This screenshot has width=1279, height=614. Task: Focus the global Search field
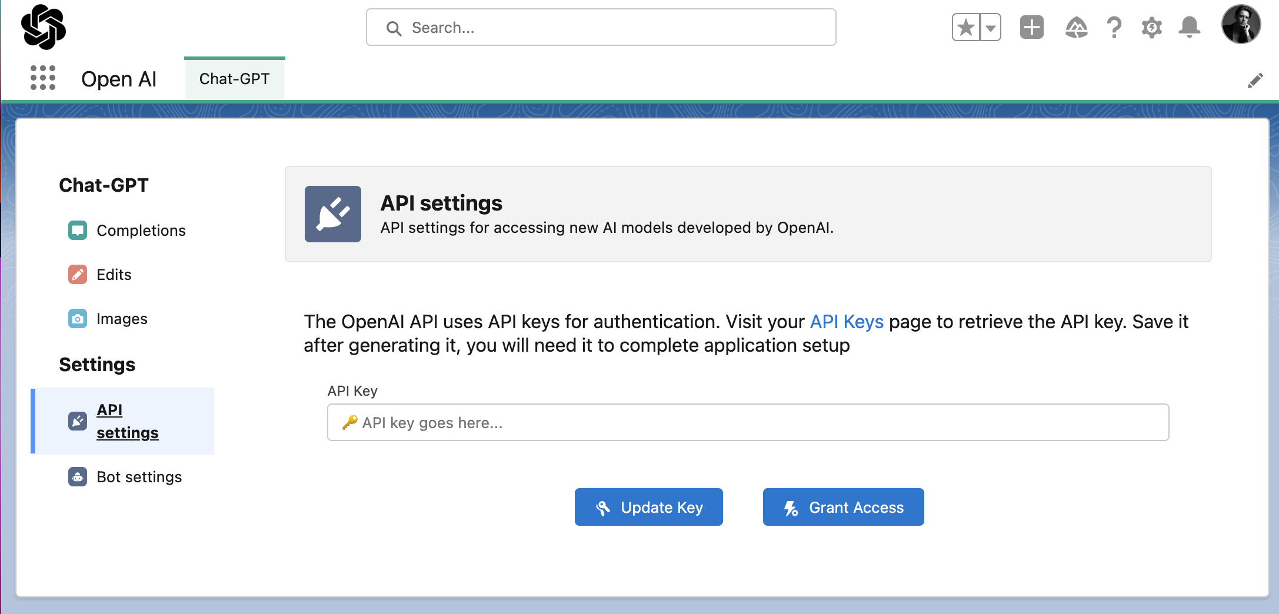pos(601,27)
